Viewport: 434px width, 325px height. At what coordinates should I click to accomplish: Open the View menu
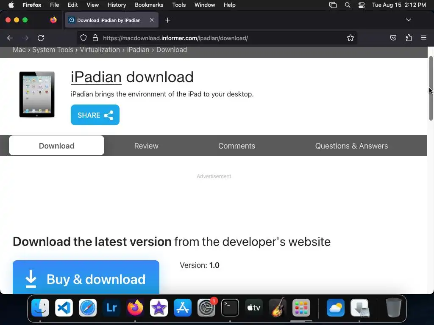tap(92, 5)
